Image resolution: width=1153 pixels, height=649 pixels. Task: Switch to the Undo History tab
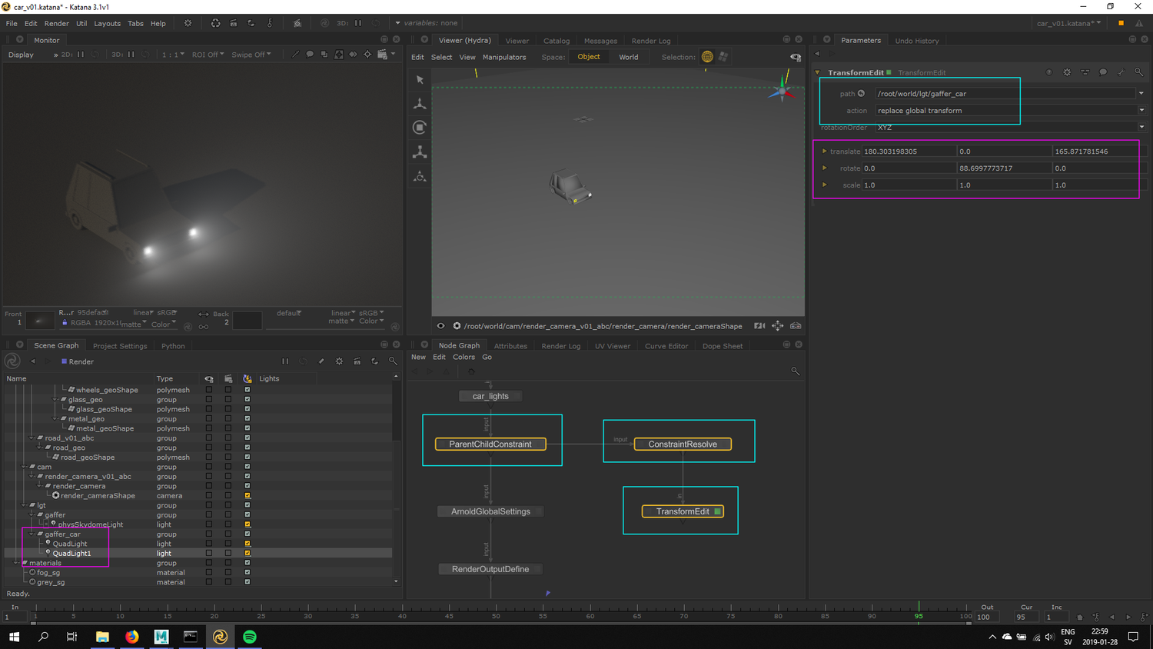[x=916, y=41]
